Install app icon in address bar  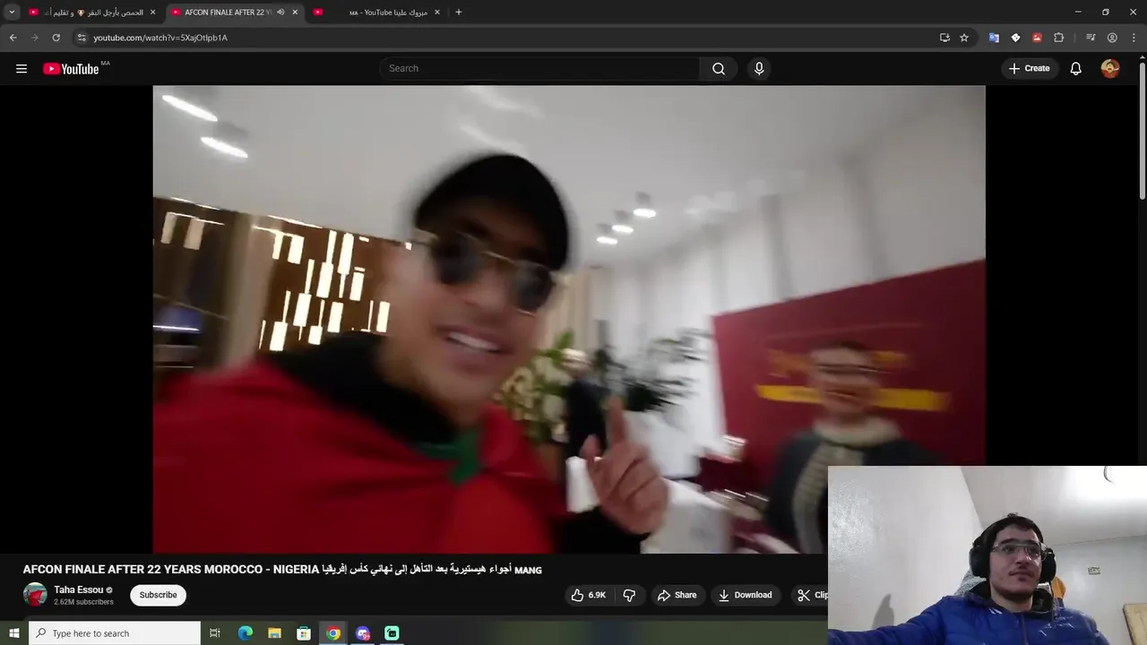click(944, 38)
